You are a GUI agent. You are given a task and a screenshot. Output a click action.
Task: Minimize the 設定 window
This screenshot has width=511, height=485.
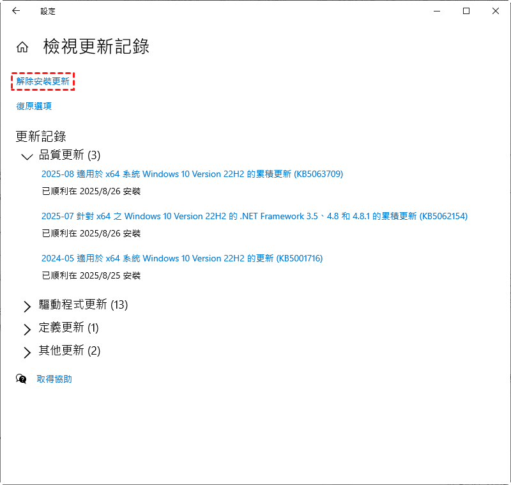tap(438, 11)
